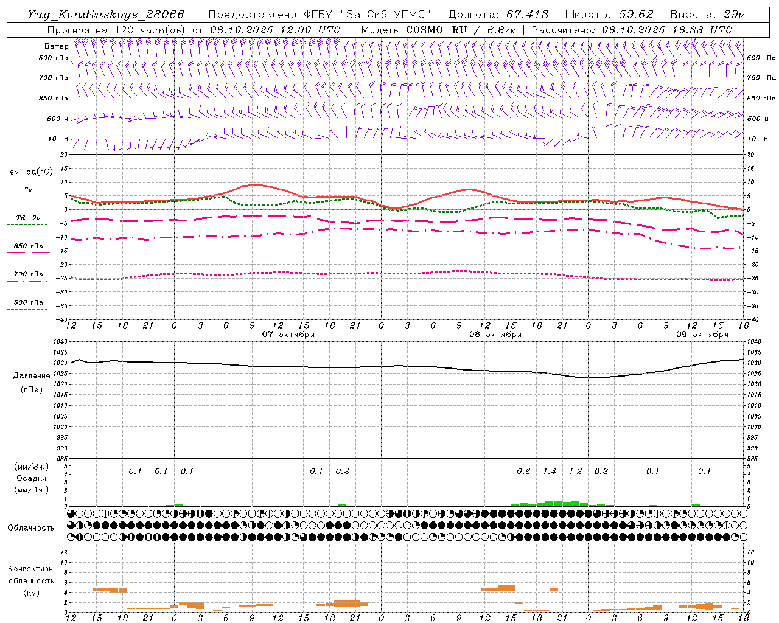Select the Рассчитано 06.10.2025 16:38 UTC timestamp
The width and height of the screenshot is (779, 623).
point(632,29)
